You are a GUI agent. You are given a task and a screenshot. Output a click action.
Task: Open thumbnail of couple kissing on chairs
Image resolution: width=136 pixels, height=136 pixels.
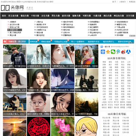pyautogui.click(x=15, y=104)
